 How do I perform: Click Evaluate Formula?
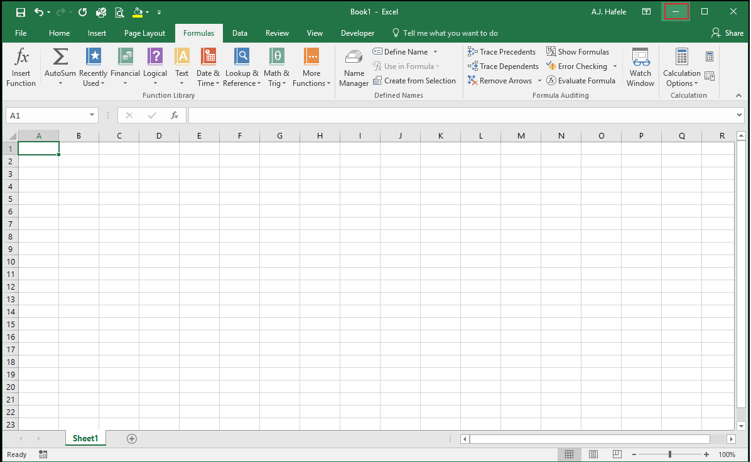click(x=581, y=81)
